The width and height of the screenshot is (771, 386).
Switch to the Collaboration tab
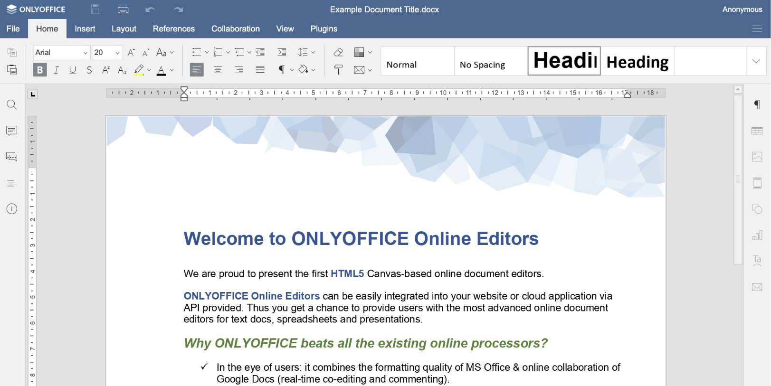[236, 28]
